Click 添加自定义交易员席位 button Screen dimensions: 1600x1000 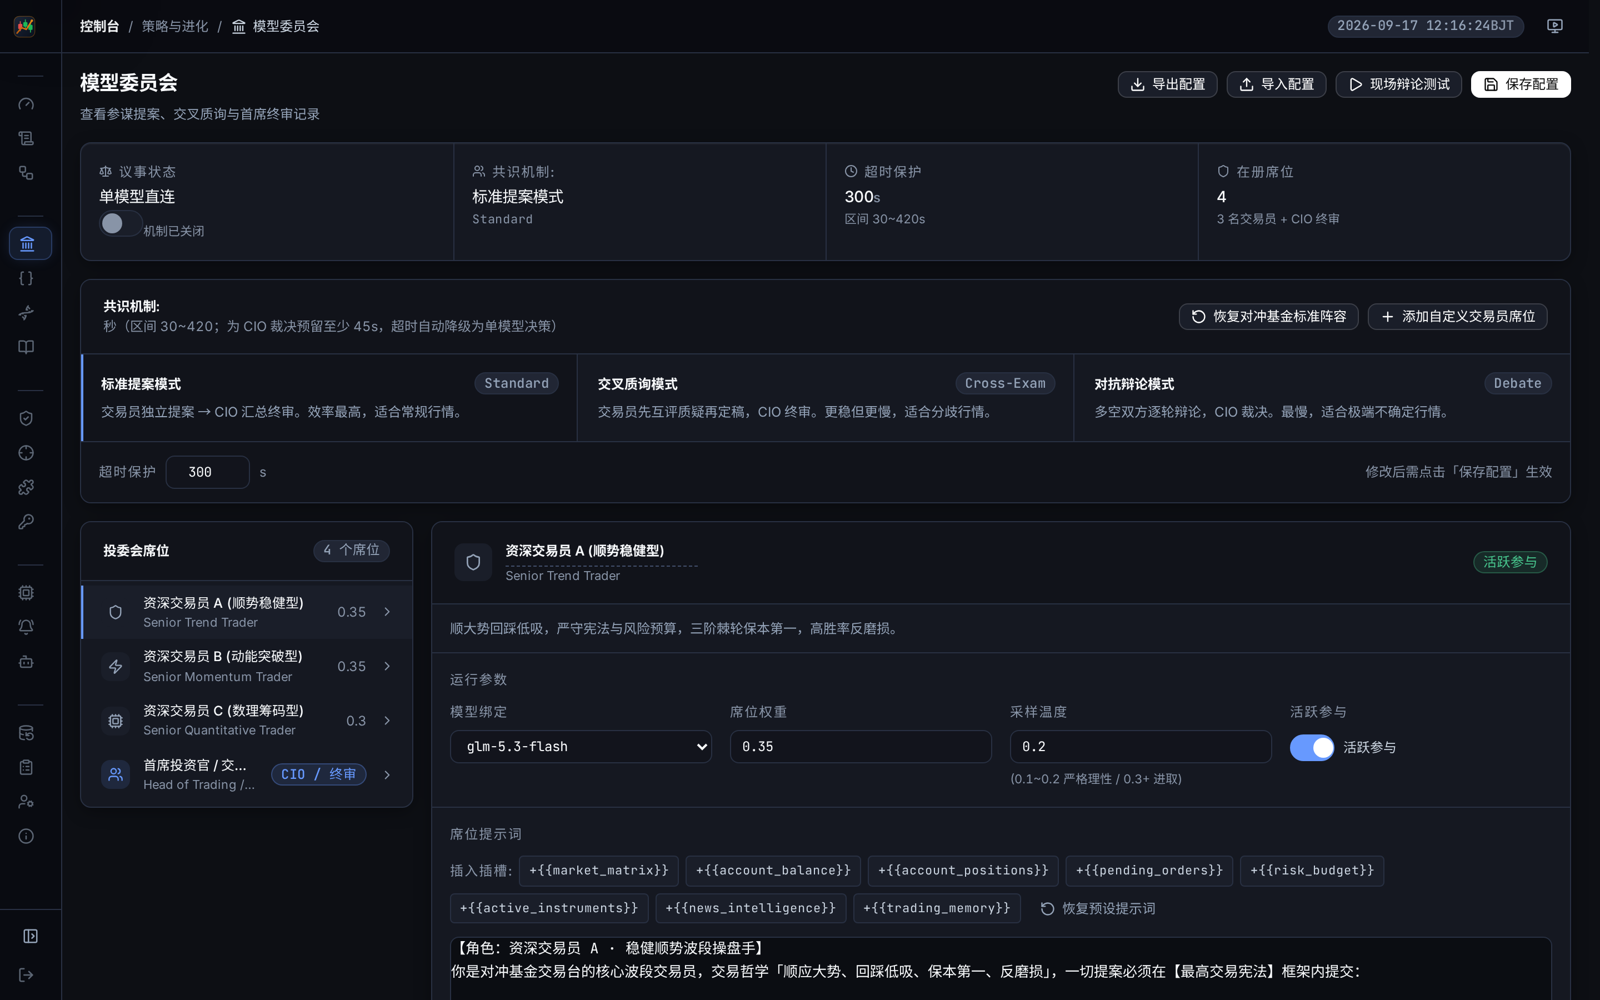pos(1457,317)
